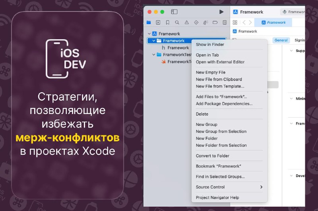The height and width of the screenshot is (211, 318).
Task: Select the Framework.h header file
Action: tap(175, 48)
